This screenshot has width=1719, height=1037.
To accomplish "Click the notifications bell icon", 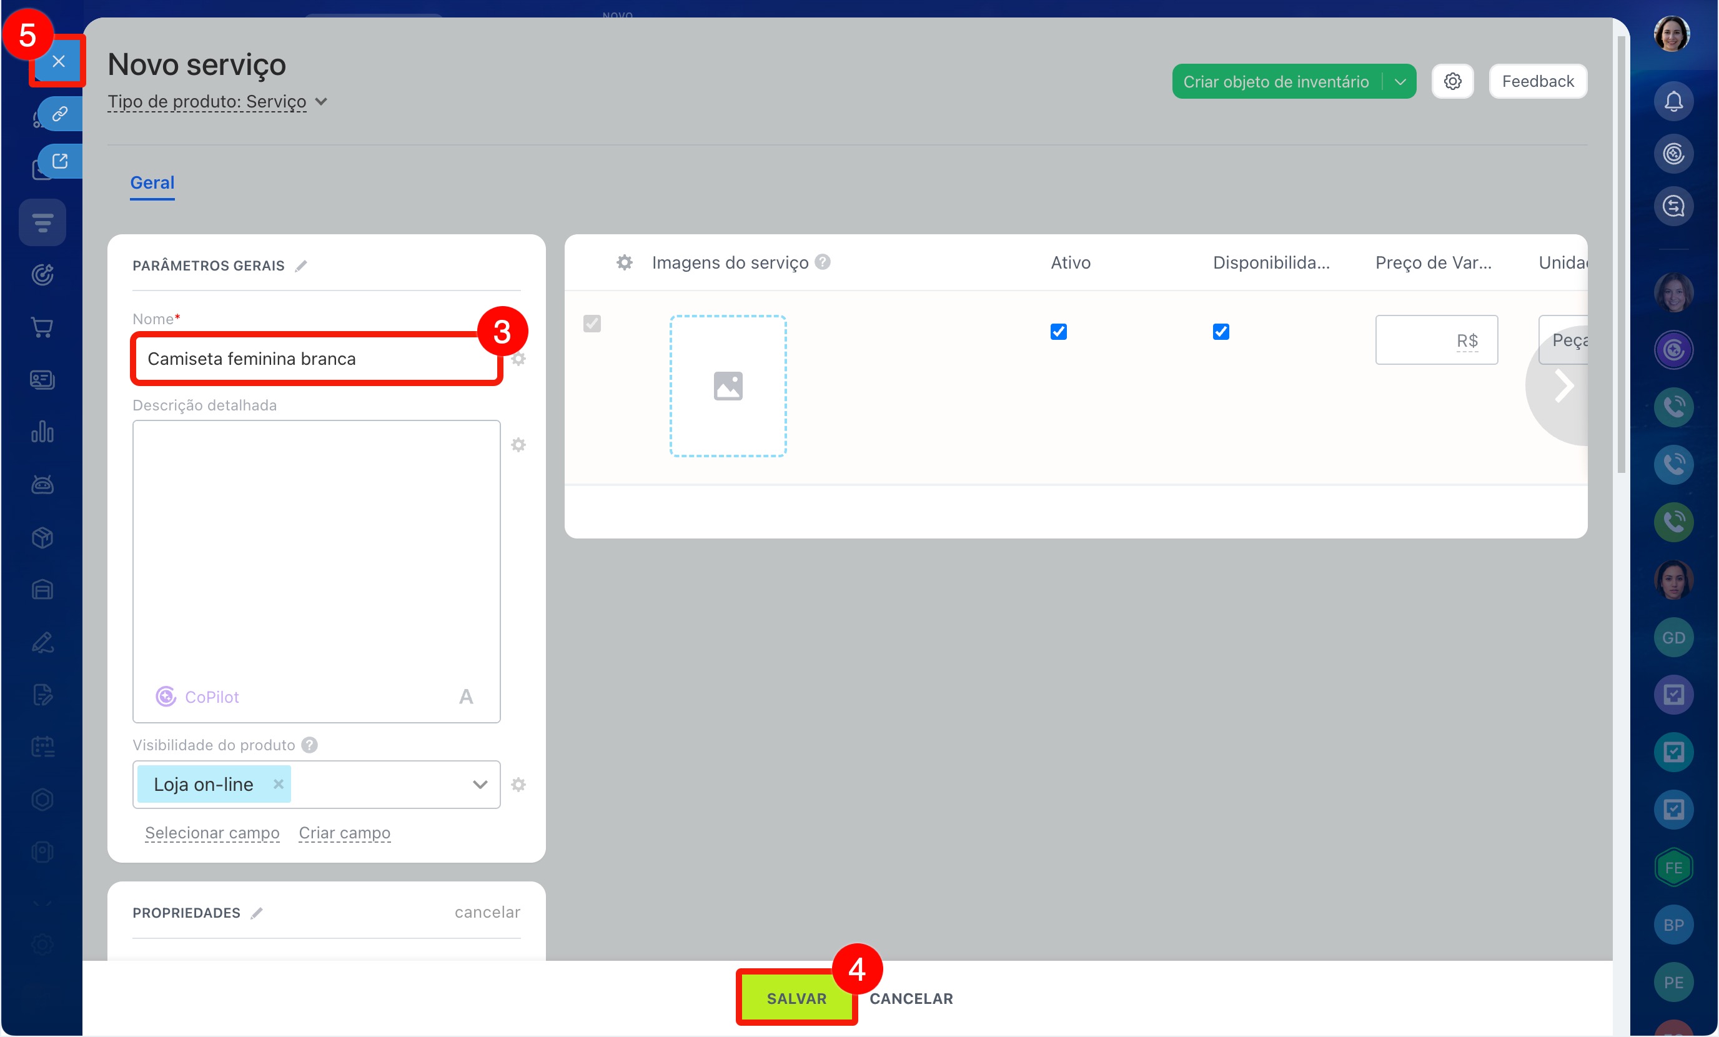I will pyautogui.click(x=1673, y=102).
